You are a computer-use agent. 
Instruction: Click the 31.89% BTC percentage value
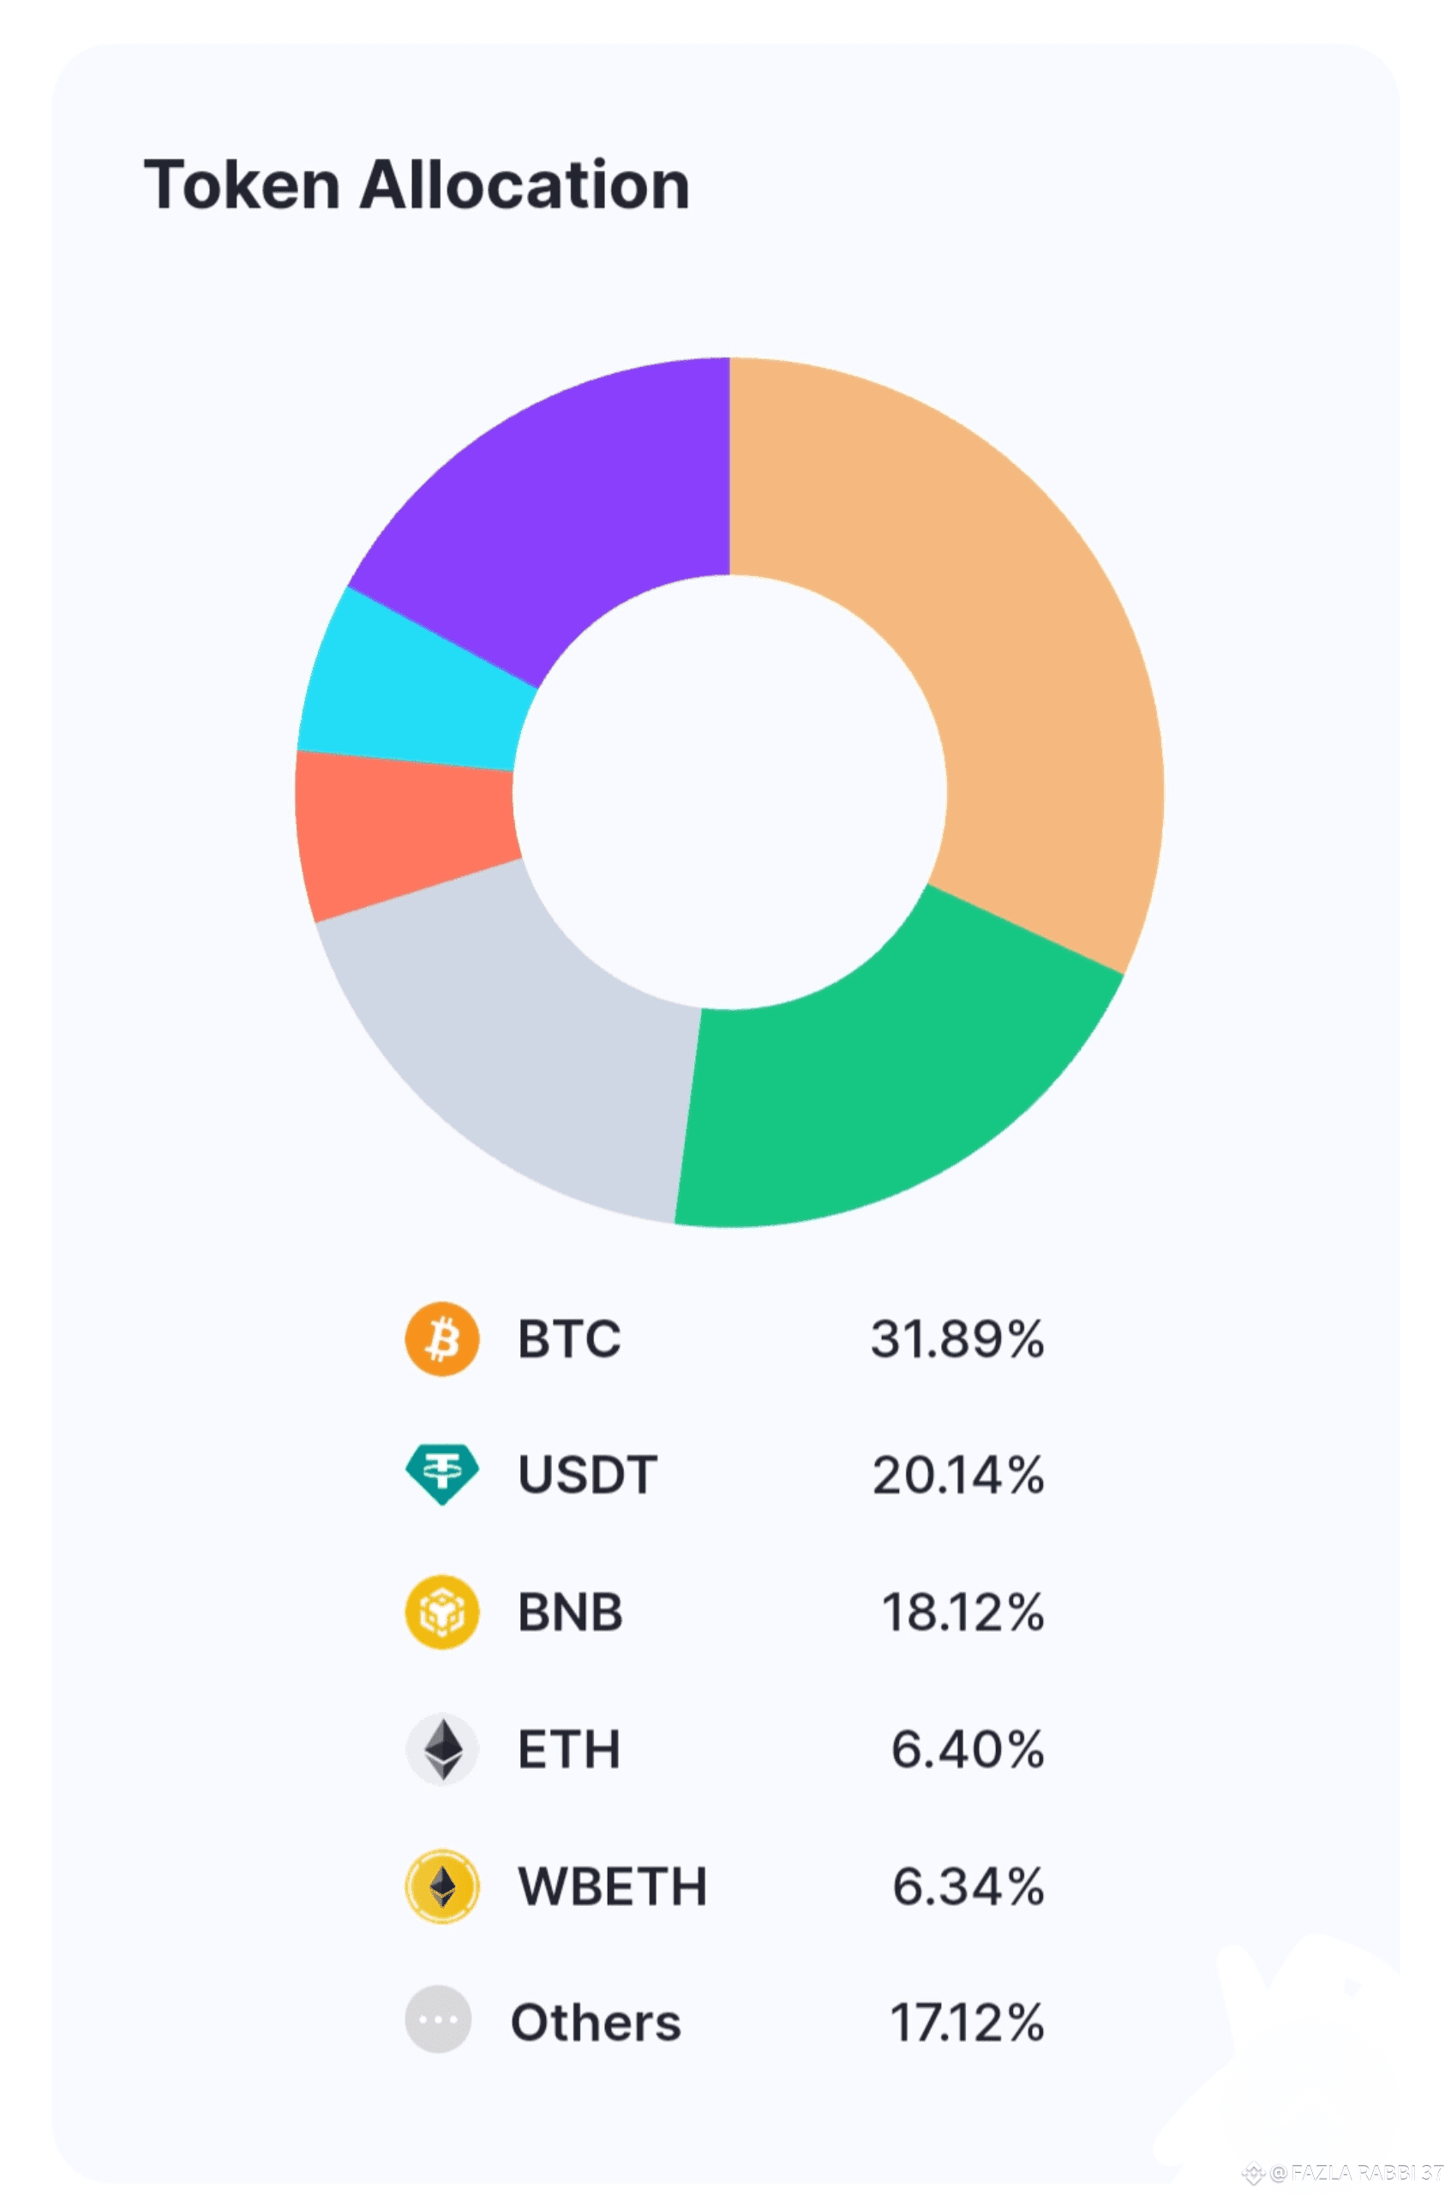(x=956, y=1338)
